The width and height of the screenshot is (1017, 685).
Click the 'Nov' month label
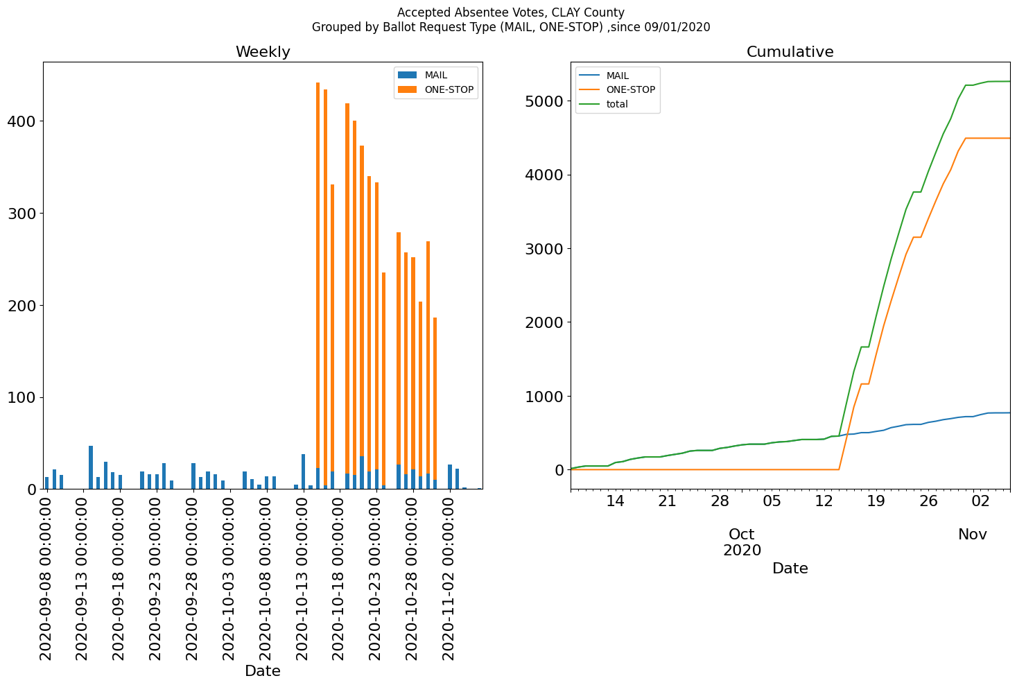(x=973, y=535)
